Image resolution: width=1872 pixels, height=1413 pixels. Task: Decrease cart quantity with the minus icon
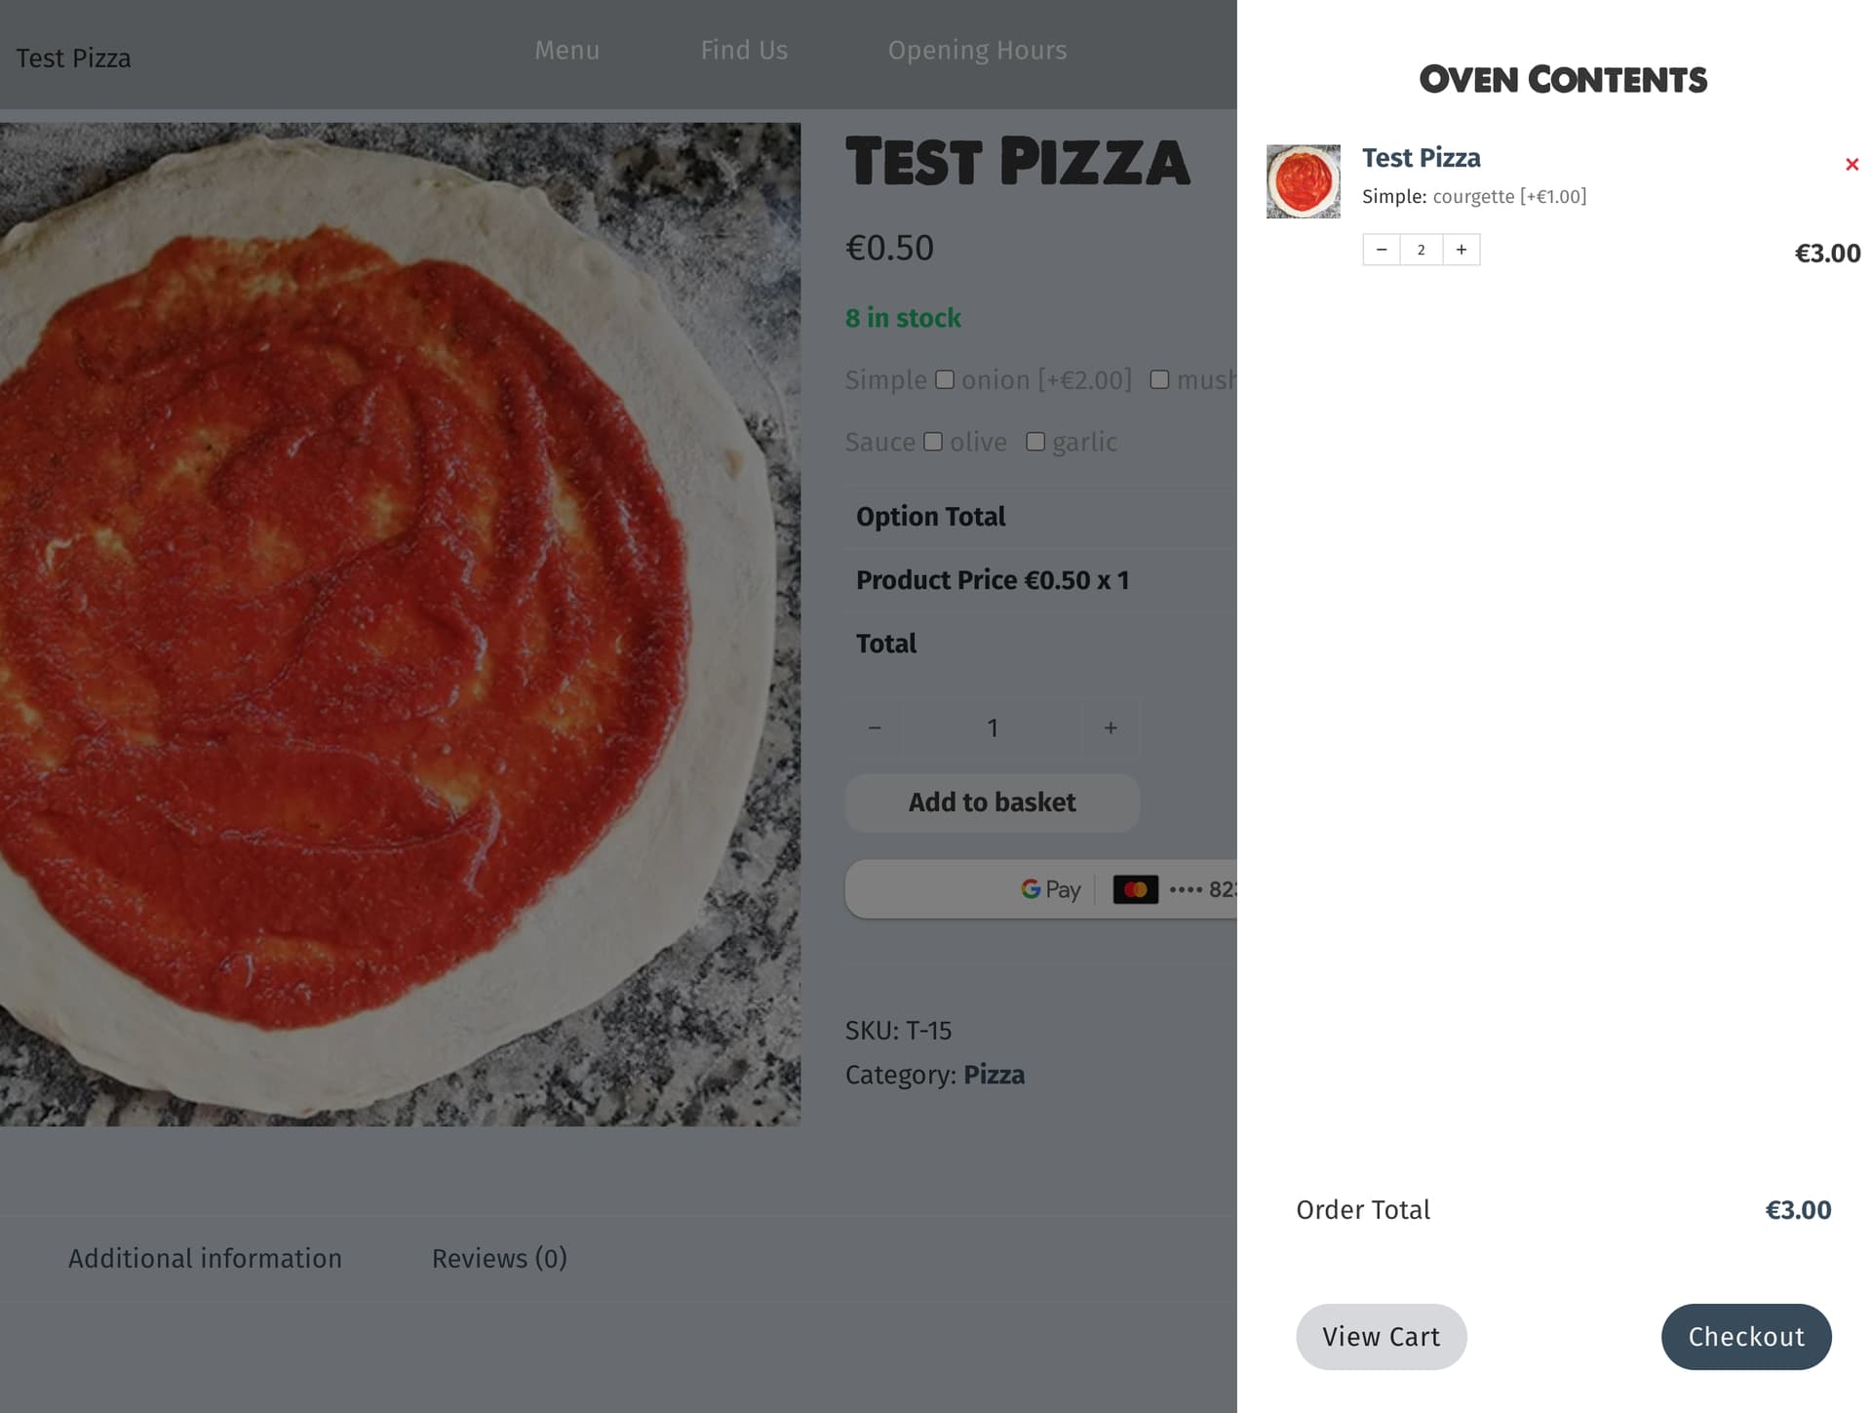pyautogui.click(x=1382, y=250)
